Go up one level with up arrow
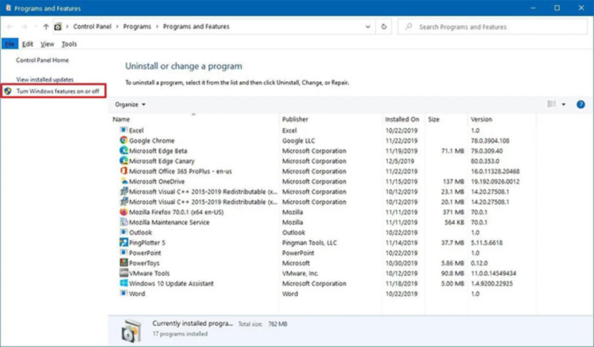This screenshot has height=347, width=594. pos(46,27)
